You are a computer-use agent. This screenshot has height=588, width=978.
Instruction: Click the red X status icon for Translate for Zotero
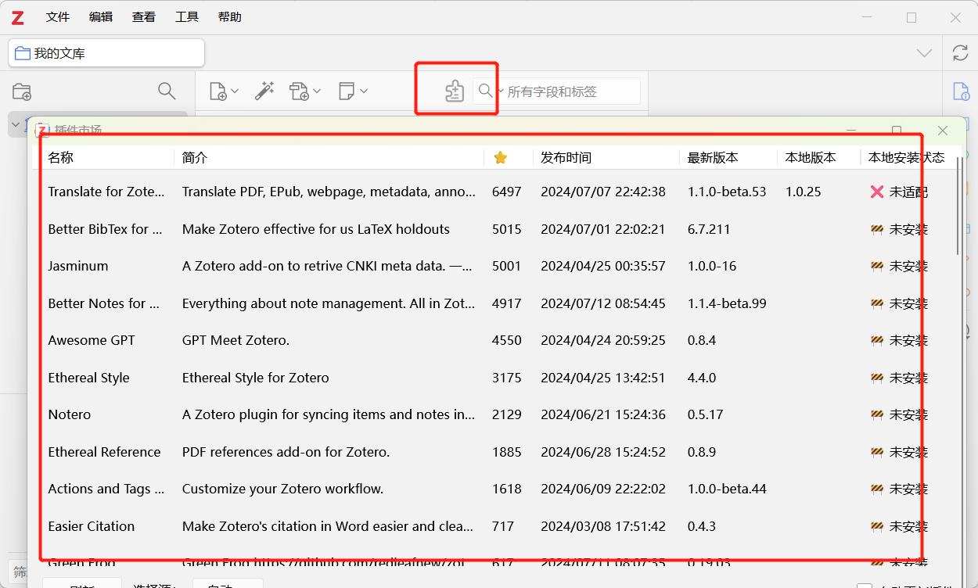pos(877,192)
